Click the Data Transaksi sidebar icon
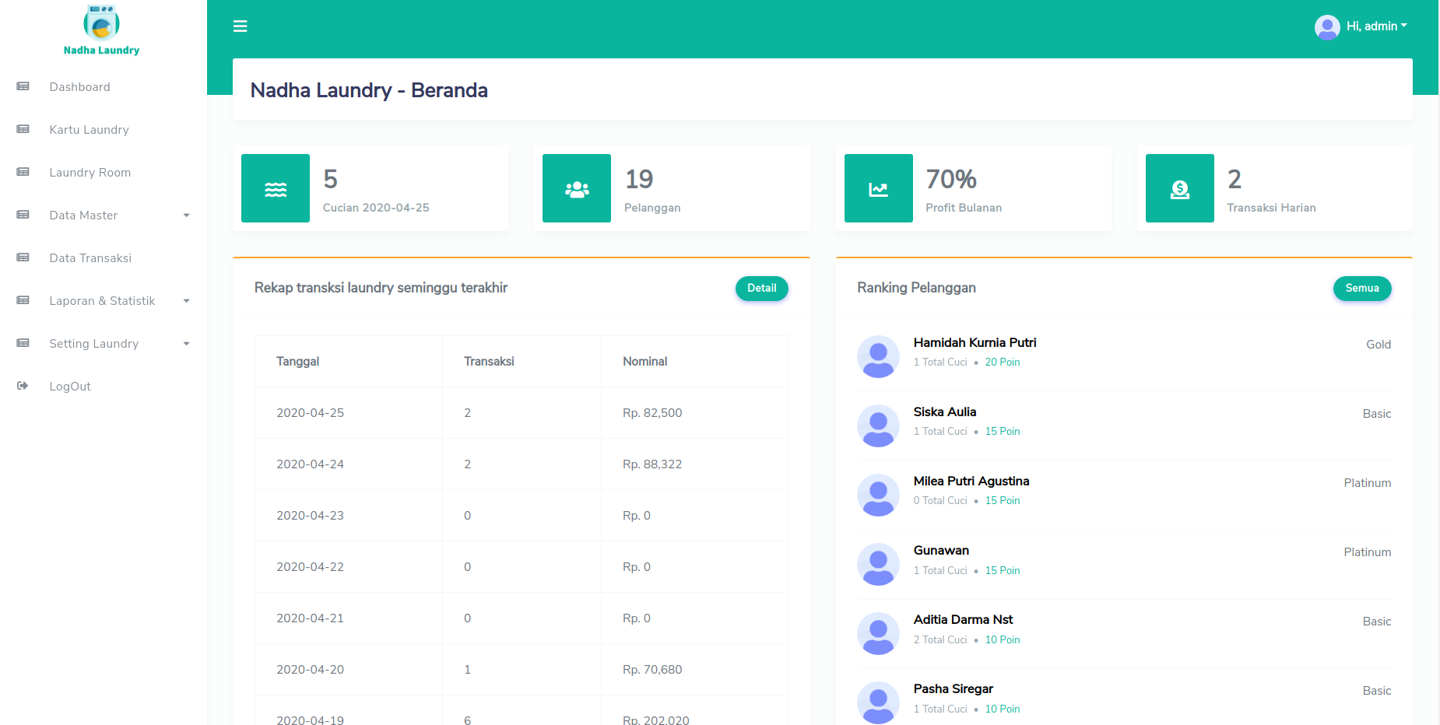 coord(23,257)
